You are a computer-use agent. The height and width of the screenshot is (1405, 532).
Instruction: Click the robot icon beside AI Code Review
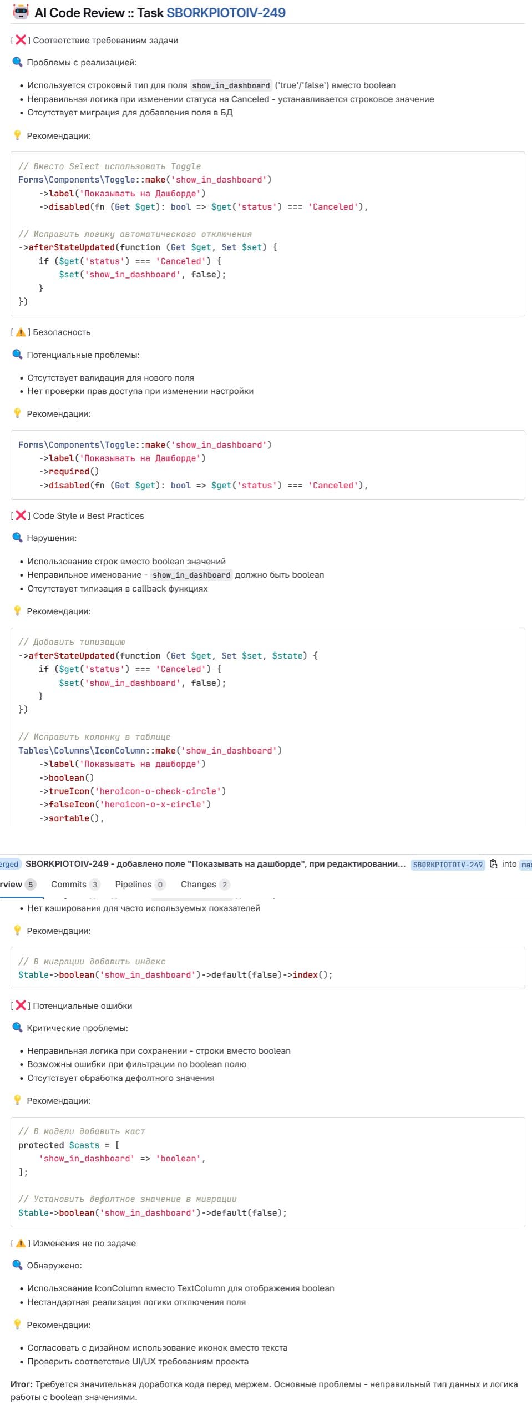(x=21, y=12)
